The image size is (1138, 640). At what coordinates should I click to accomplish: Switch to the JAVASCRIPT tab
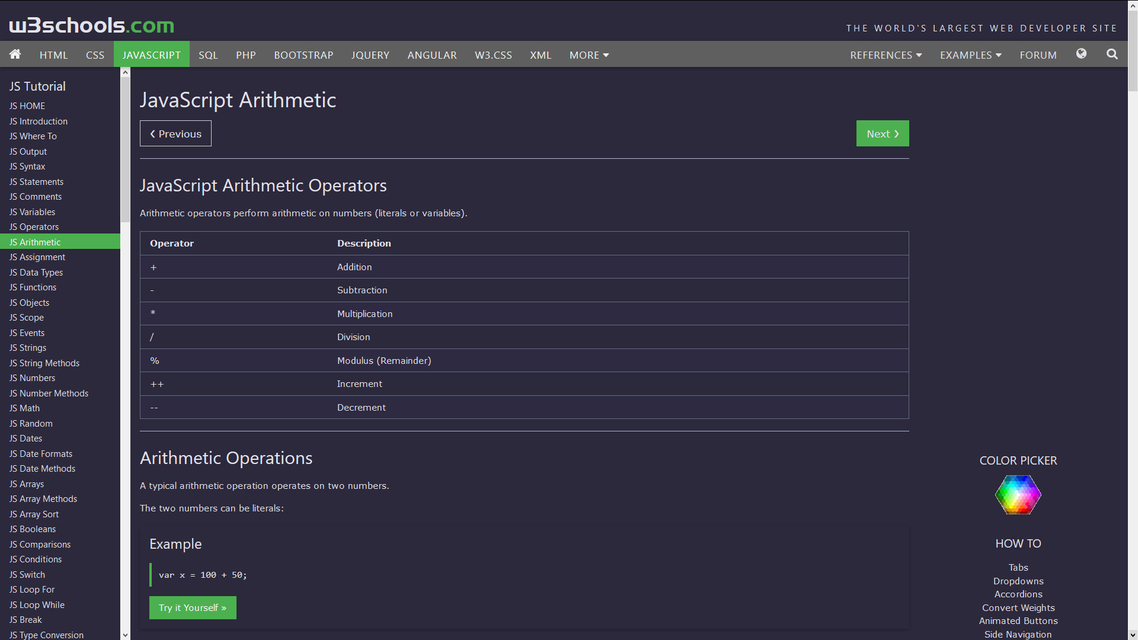click(151, 55)
